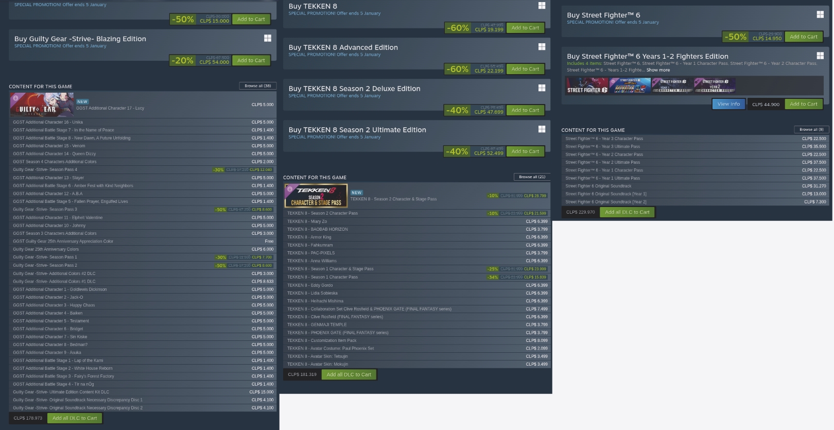Browse all 9 Street Fighter 6 DLC items
Screen dimensions: 834x430
click(811, 129)
